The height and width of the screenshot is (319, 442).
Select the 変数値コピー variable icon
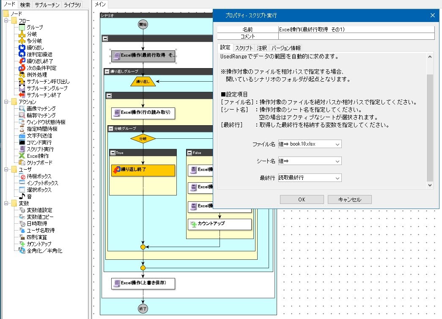[x=22, y=217]
